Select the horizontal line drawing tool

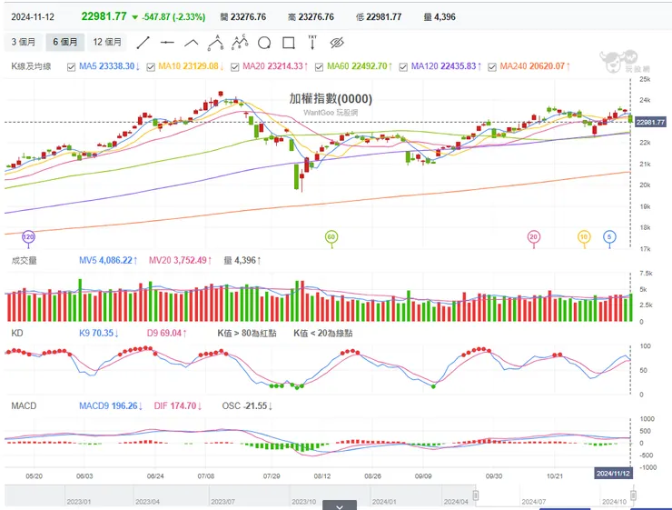[x=167, y=42]
